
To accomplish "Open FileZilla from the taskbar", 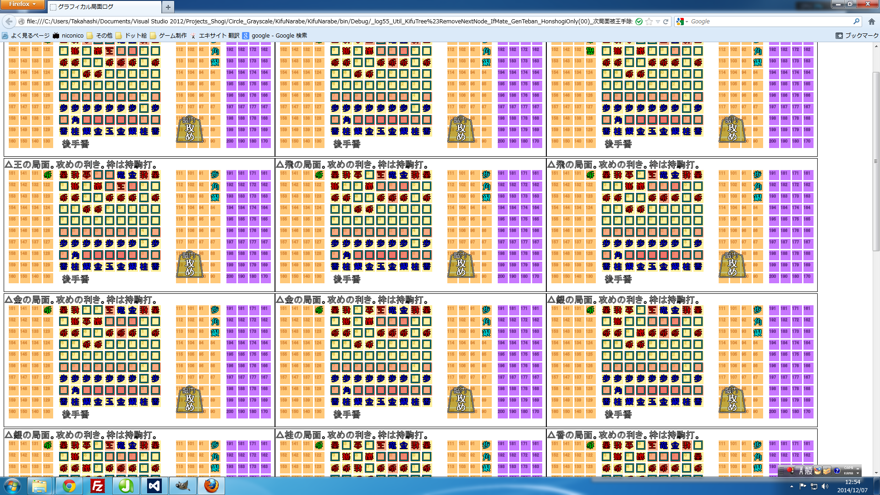I will pos(98,486).
